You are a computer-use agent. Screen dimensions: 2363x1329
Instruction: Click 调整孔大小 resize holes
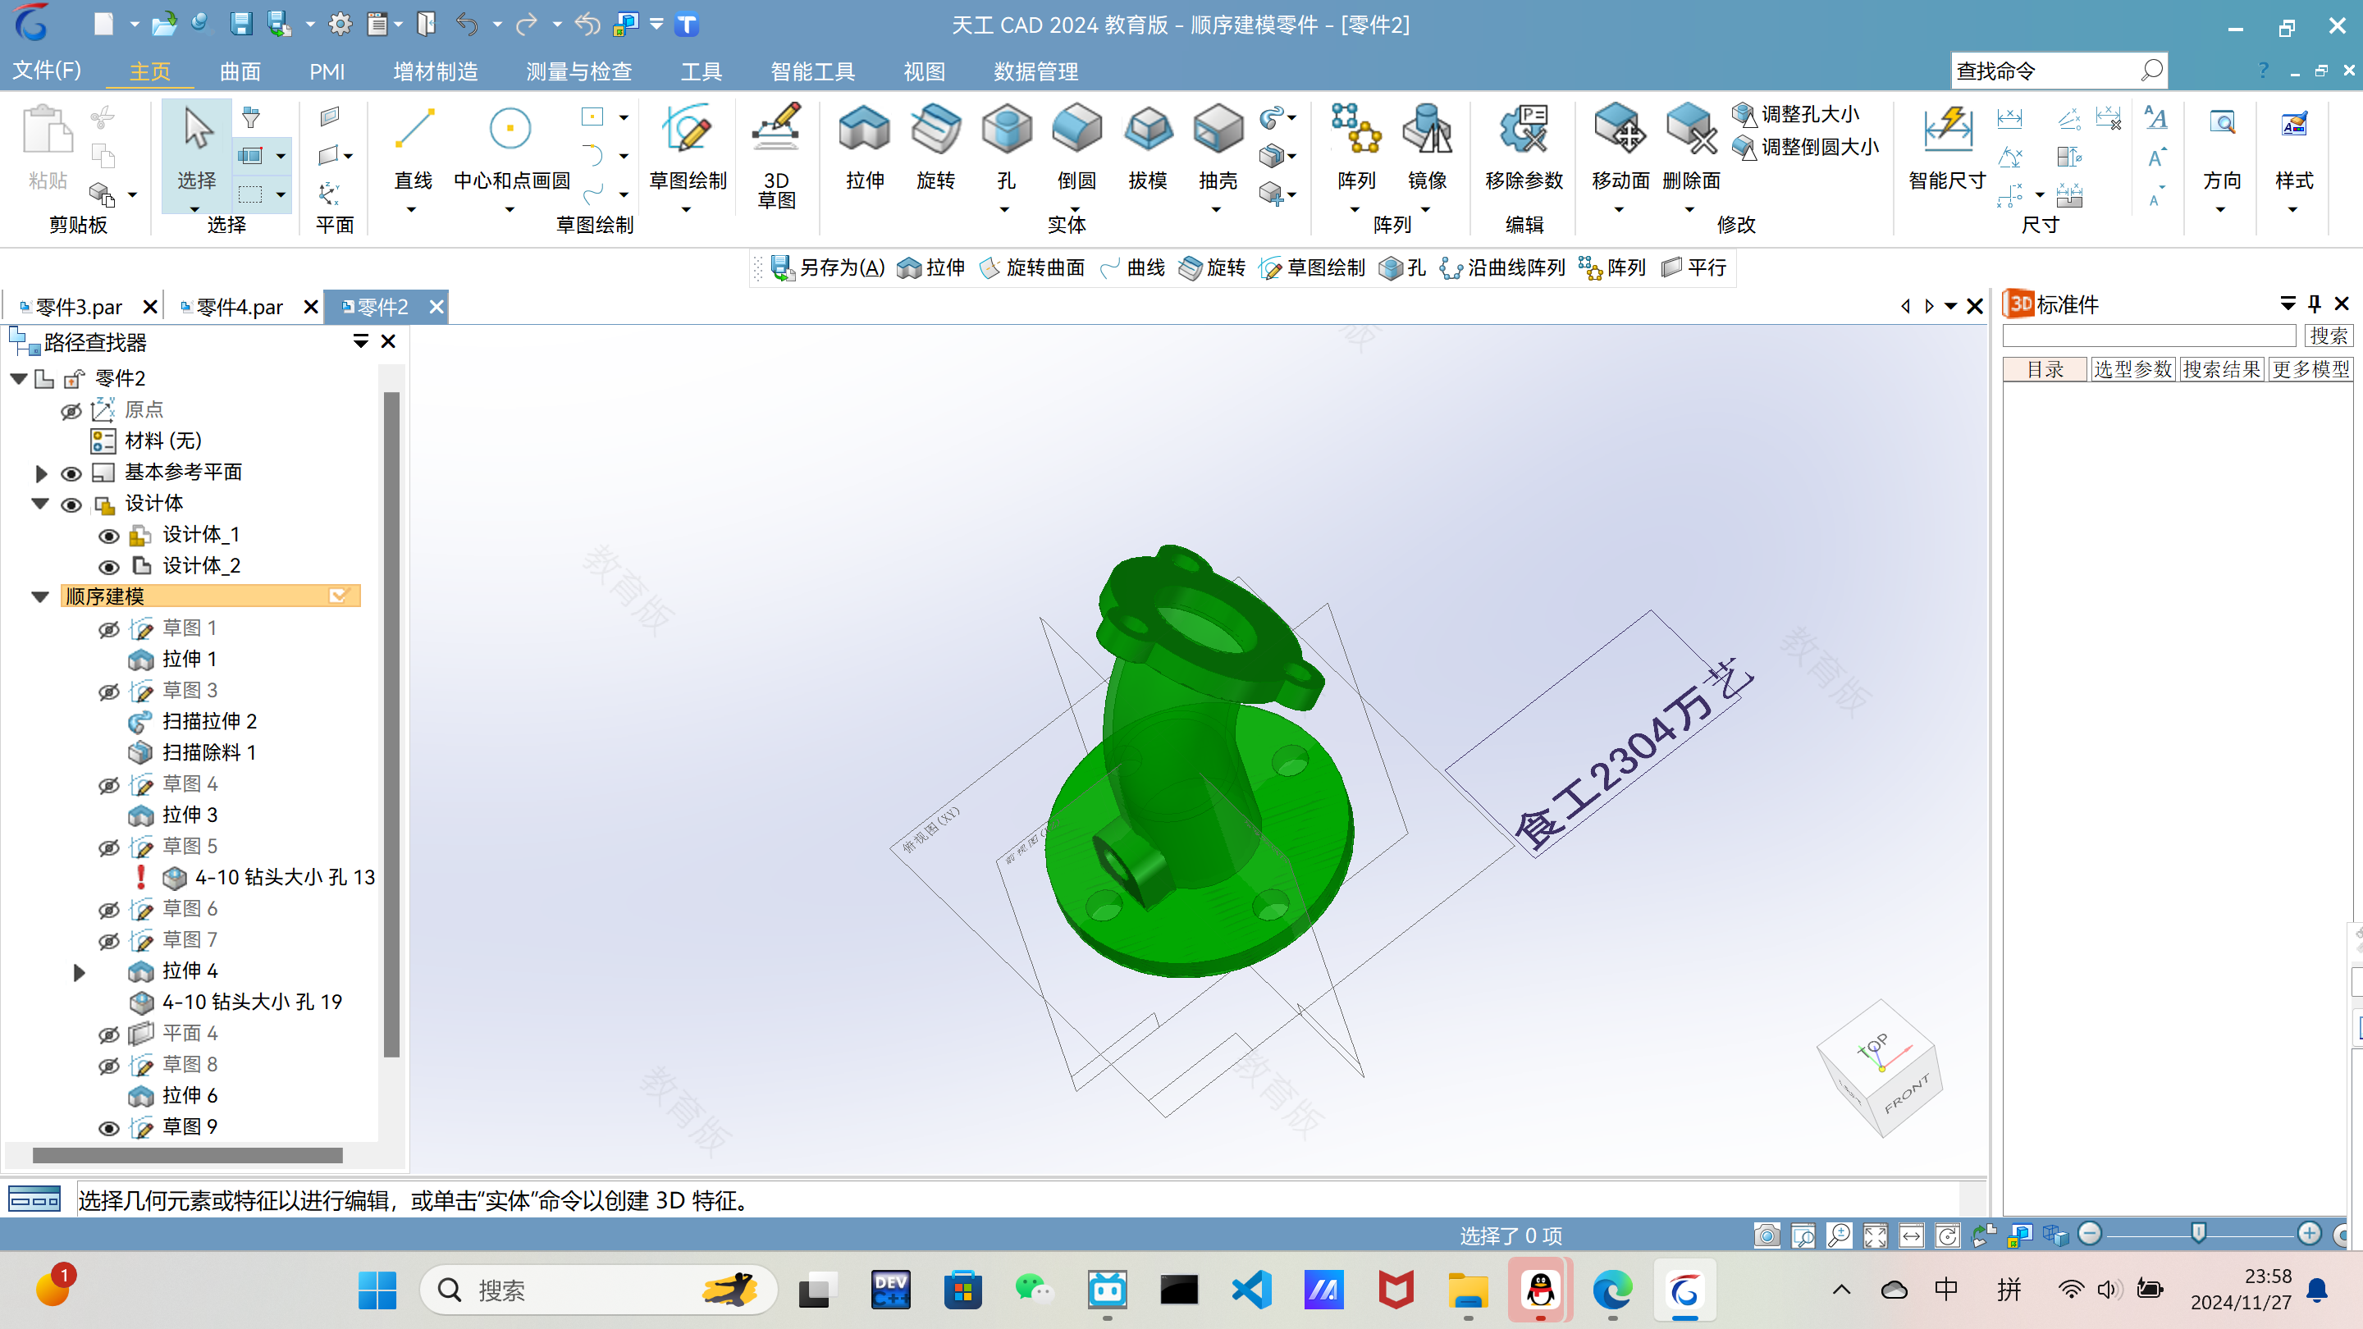coord(1795,114)
